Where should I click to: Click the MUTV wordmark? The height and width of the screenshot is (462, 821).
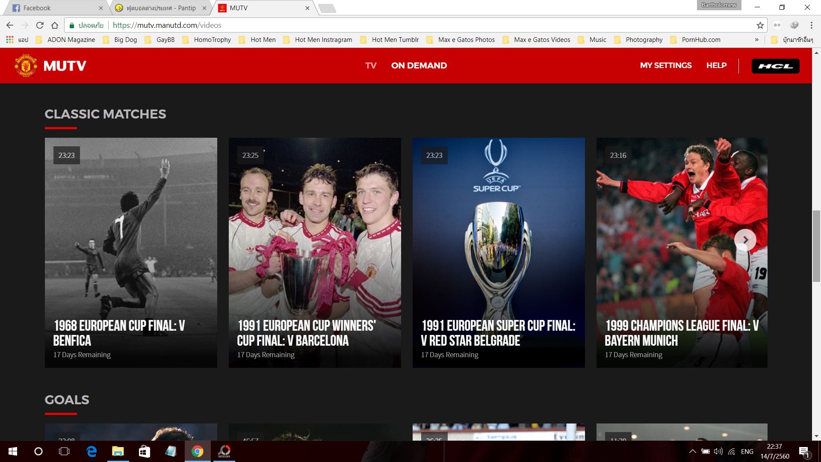tap(65, 66)
